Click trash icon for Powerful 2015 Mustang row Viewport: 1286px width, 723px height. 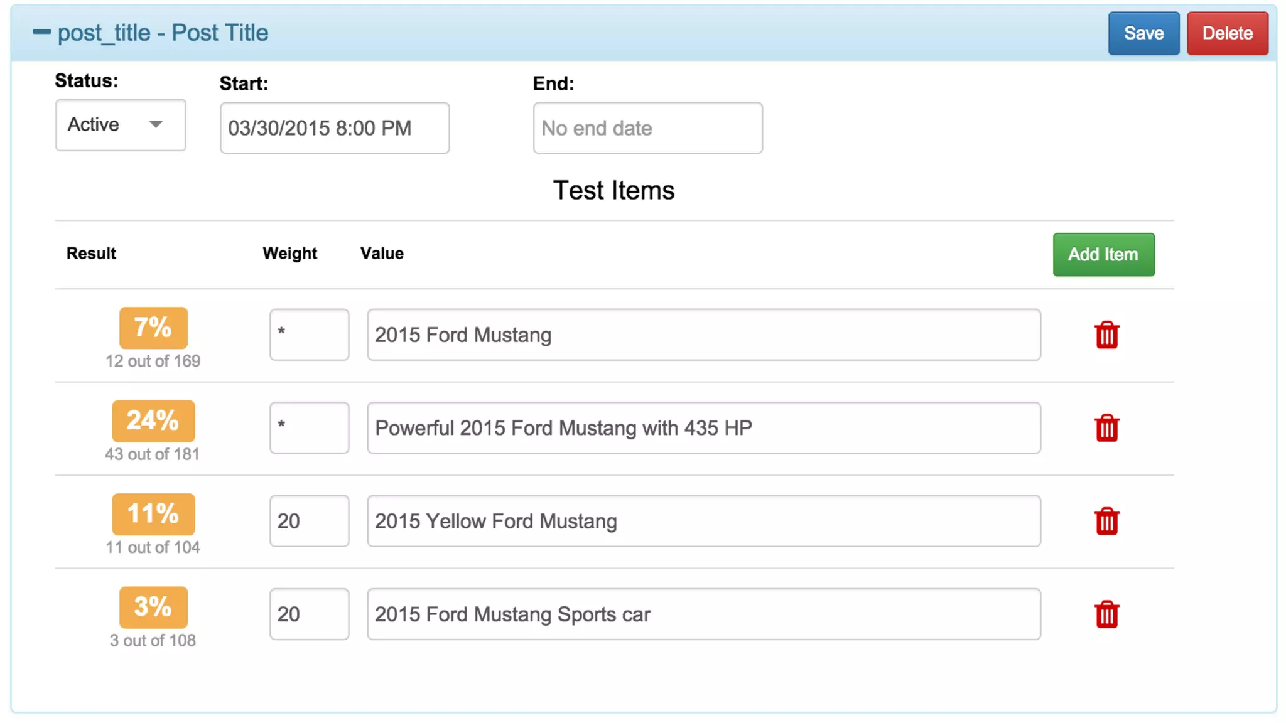[x=1106, y=428]
